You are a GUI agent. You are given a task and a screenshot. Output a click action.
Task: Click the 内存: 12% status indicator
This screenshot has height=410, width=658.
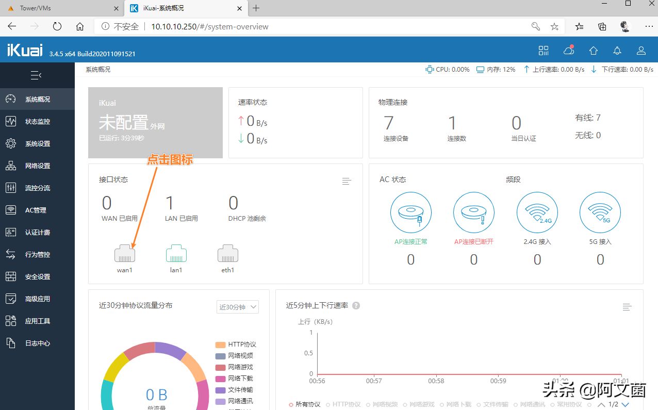click(x=496, y=69)
